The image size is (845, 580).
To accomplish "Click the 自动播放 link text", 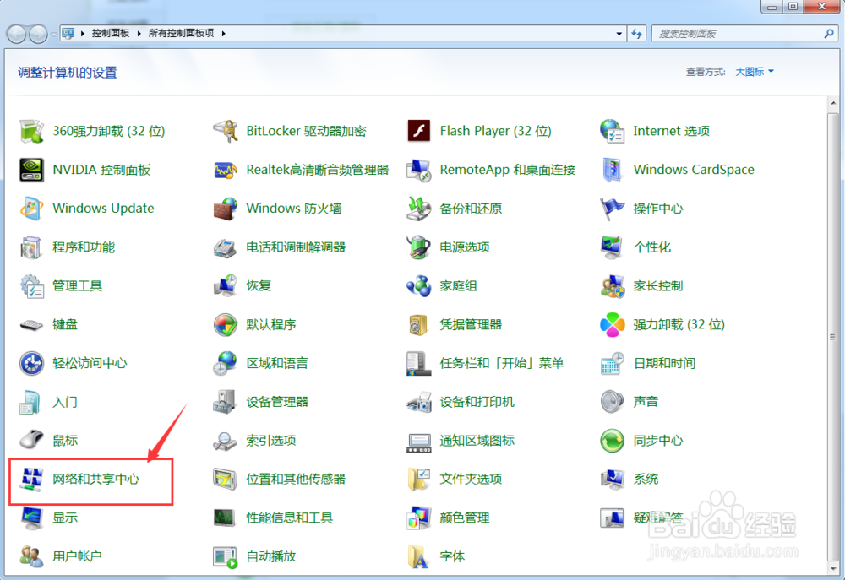I will pos(271,556).
